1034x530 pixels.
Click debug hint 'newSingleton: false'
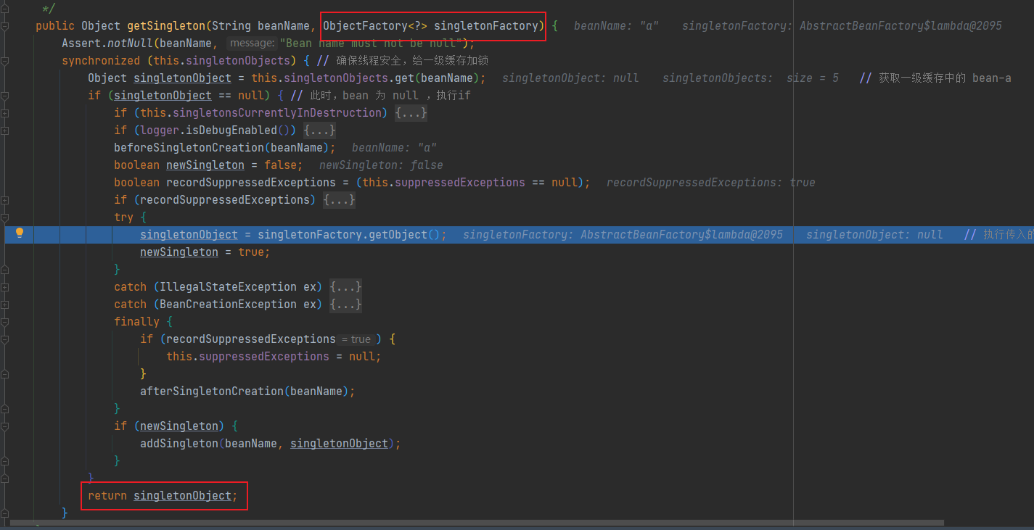pos(381,165)
